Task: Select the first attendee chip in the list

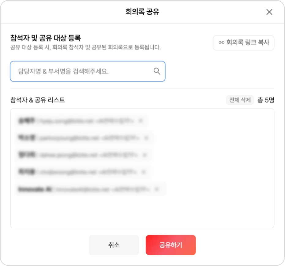Action: click(77, 121)
